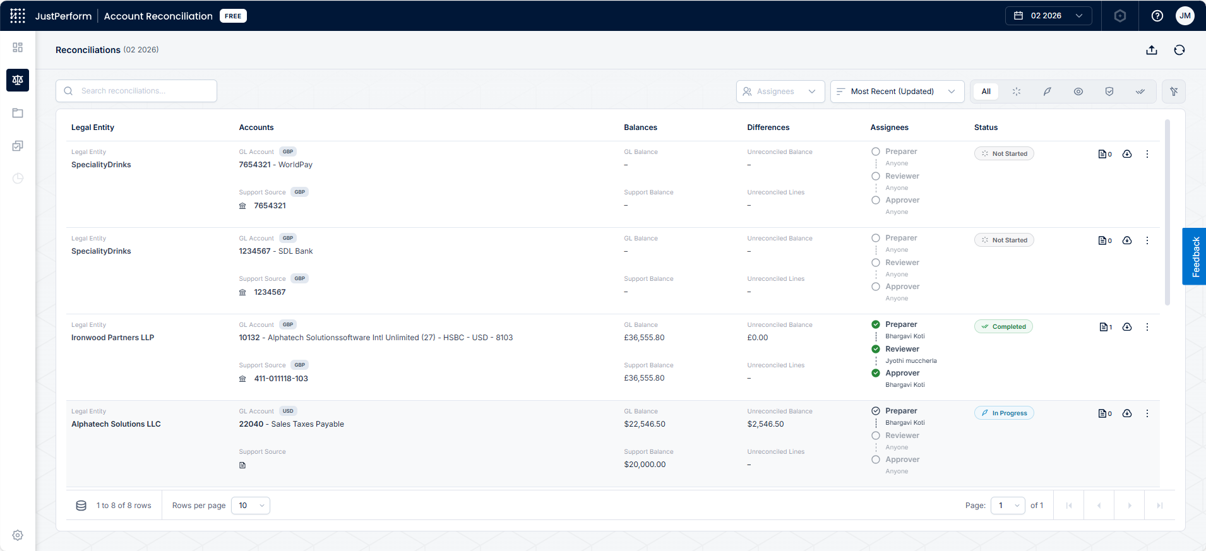
Task: Open the folder icon in left sidebar
Action: tap(18, 113)
